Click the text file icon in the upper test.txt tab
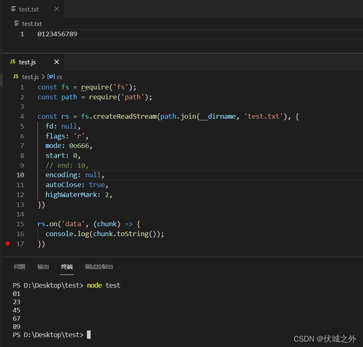Image resolution: width=363 pixels, height=347 pixels. point(14,9)
